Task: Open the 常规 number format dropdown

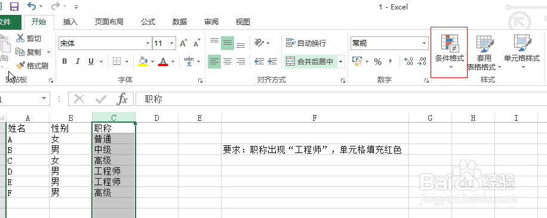Action: pyautogui.click(x=425, y=43)
